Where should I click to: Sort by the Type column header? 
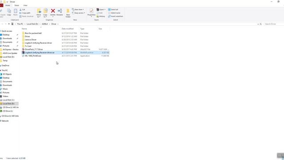(x=82, y=28)
